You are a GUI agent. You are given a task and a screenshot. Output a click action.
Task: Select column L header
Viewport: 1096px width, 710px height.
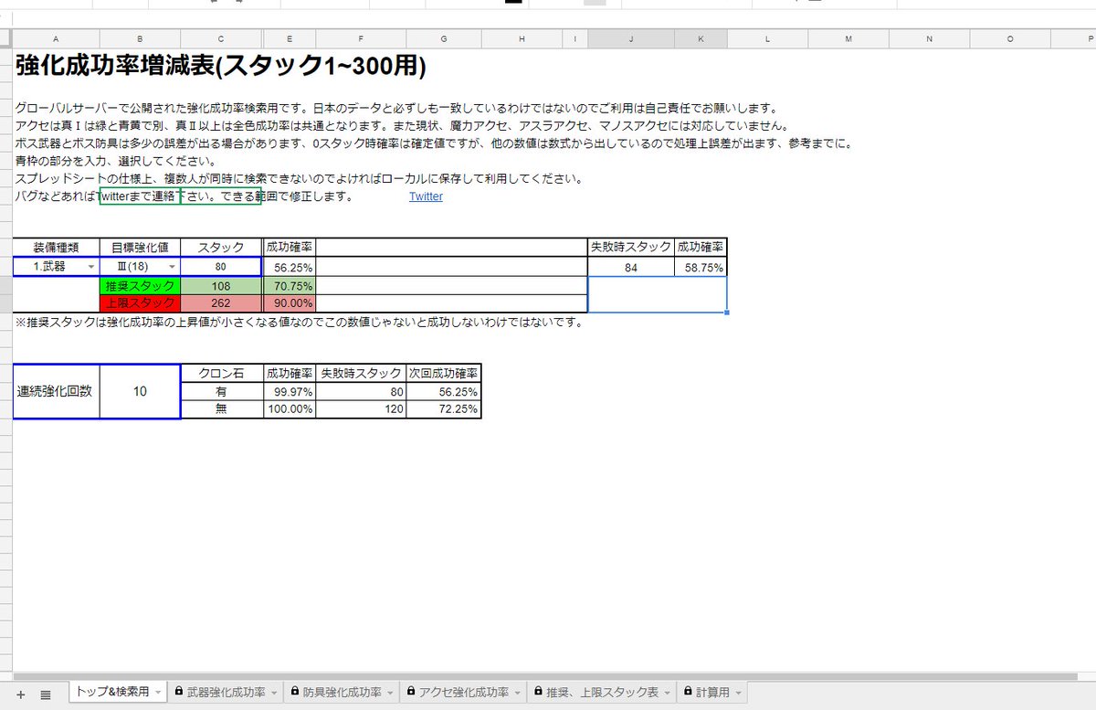pyautogui.click(x=767, y=38)
